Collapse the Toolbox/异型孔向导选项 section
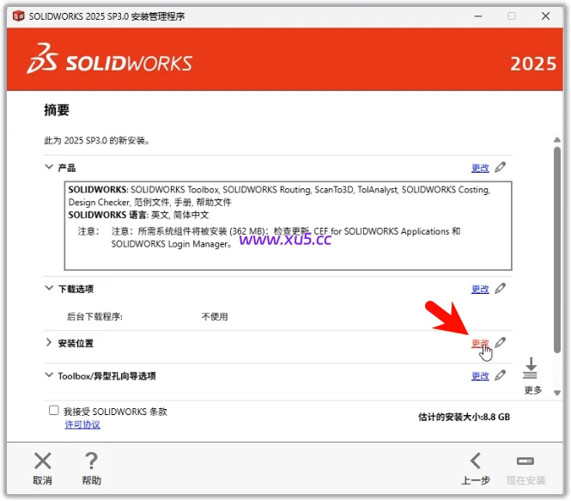Viewport: 571px width, 501px height. (49, 376)
